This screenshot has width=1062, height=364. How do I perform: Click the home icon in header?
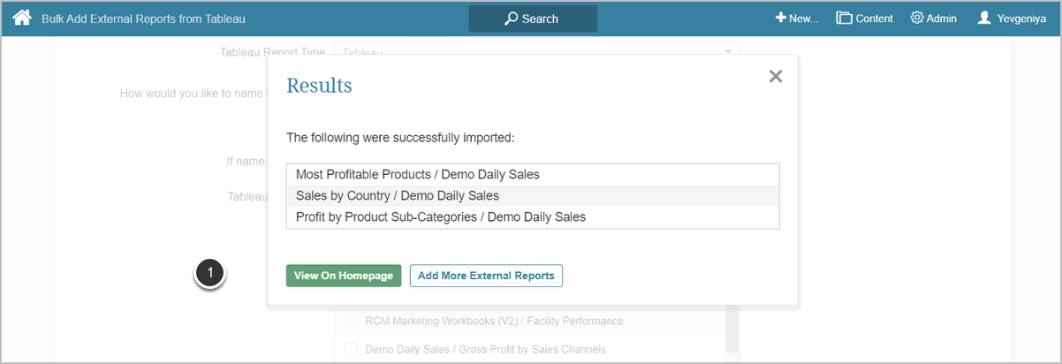22,18
